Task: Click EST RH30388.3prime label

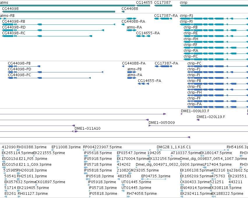Action: click(32, 147)
